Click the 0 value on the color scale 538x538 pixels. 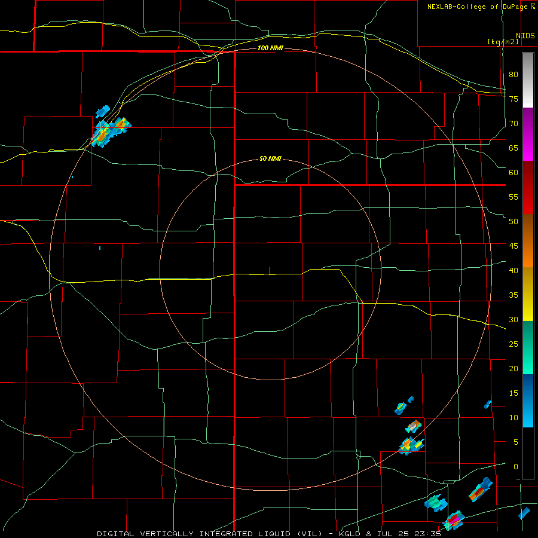pyautogui.click(x=516, y=467)
